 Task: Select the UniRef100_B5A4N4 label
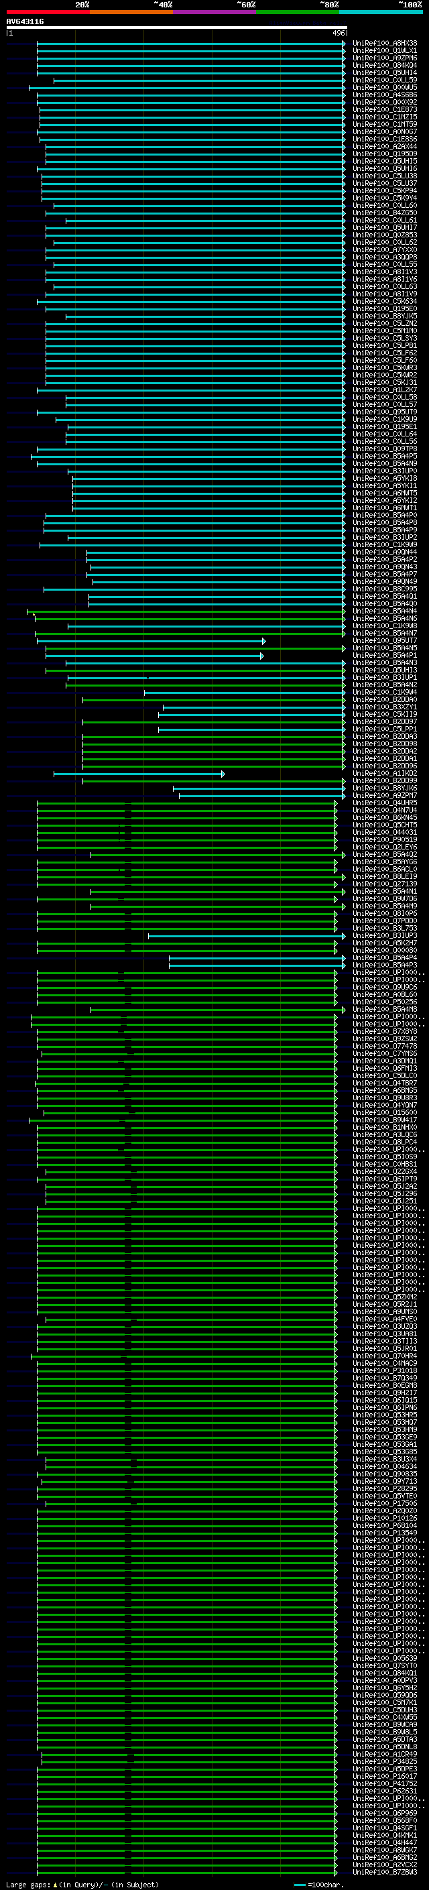[384, 611]
